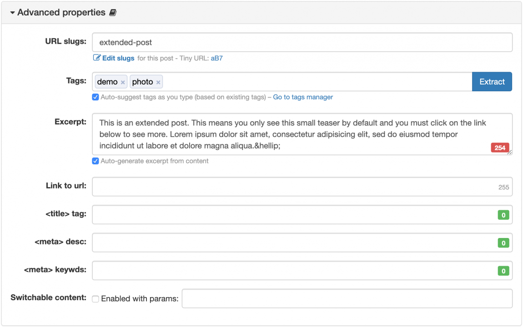This screenshot has width=523, height=327.
Task: Focus the <title> tag input field
Action: coord(302,214)
